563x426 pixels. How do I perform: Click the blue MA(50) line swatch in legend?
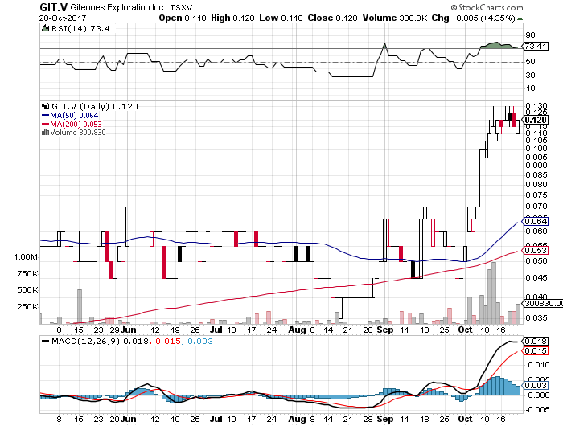coord(45,115)
